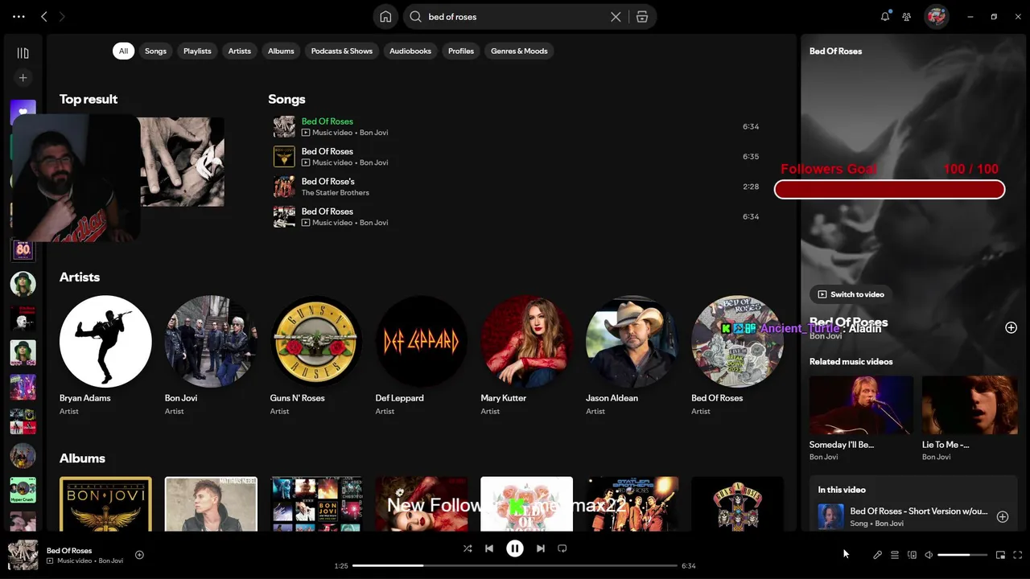This screenshot has width=1030, height=579.
Task: Filter results by Audiobooks
Action: coord(410,51)
